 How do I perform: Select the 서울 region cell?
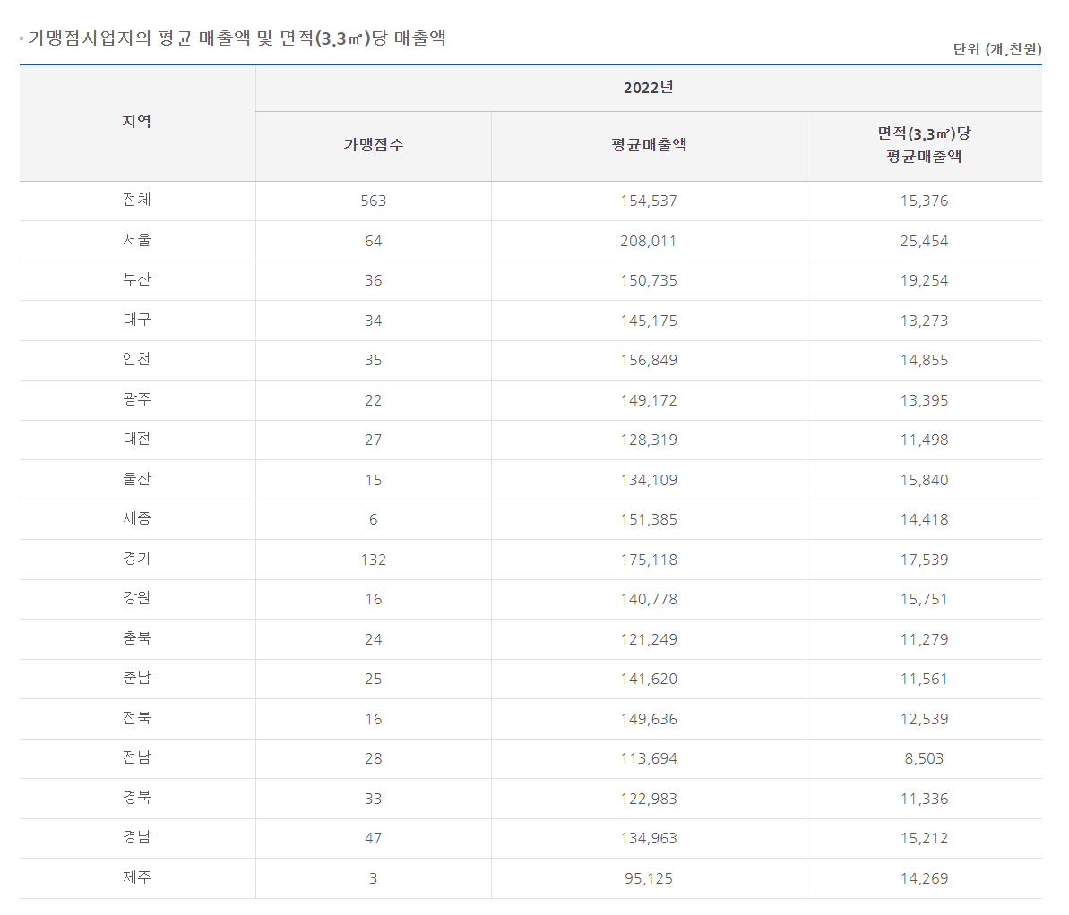137,240
